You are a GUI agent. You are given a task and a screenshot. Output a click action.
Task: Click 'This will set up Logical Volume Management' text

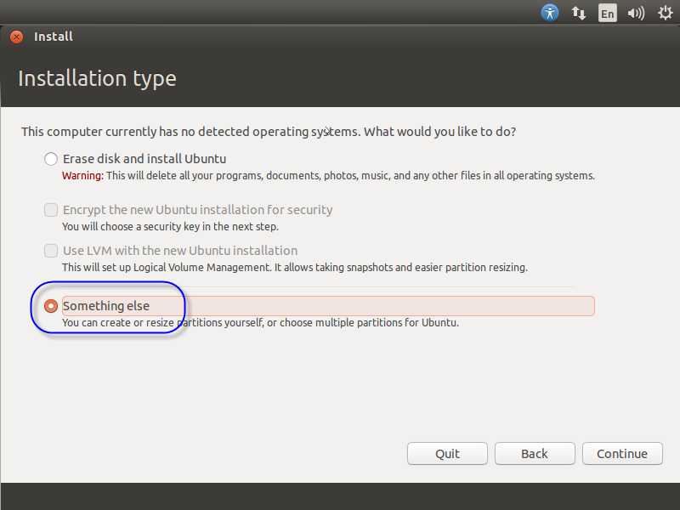click(295, 267)
